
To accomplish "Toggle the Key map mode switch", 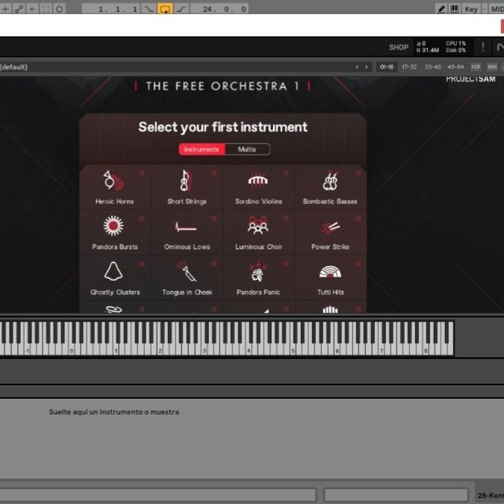I will click(x=471, y=9).
